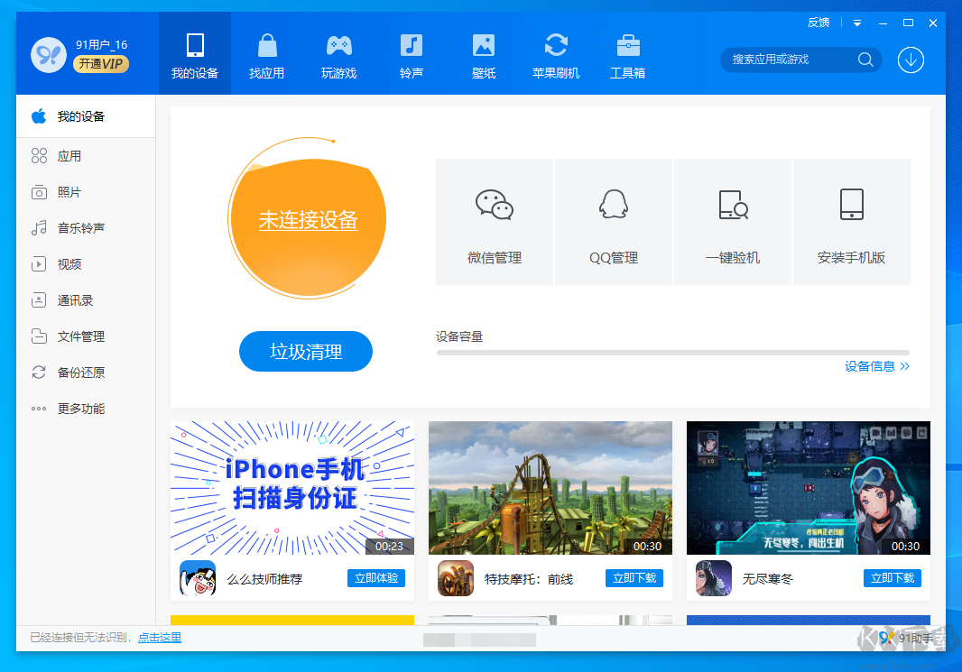This screenshot has width=962, height=672.
Task: Switch to the 工具箱 tab
Action: point(628,53)
